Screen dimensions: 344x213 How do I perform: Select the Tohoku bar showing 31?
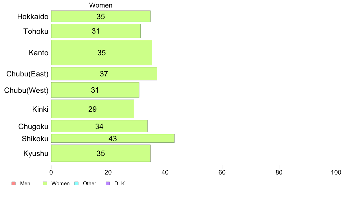(96, 31)
